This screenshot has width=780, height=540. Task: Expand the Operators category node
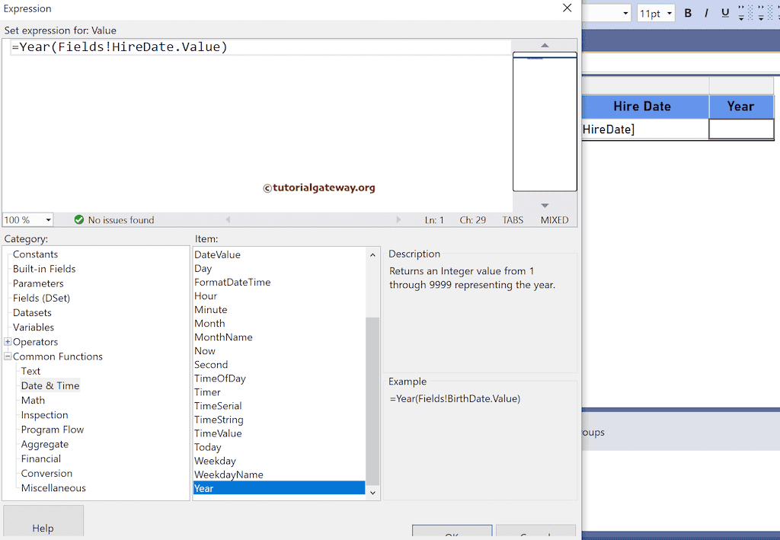point(8,342)
